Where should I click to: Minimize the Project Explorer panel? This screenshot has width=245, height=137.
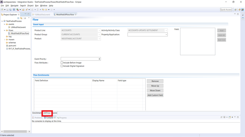coord(25,14)
